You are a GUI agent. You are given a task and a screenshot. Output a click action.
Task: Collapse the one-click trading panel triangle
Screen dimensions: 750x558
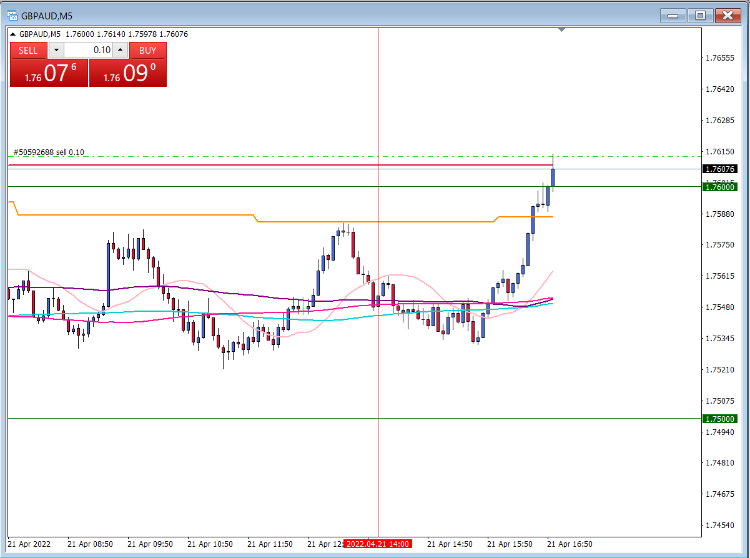coord(13,34)
